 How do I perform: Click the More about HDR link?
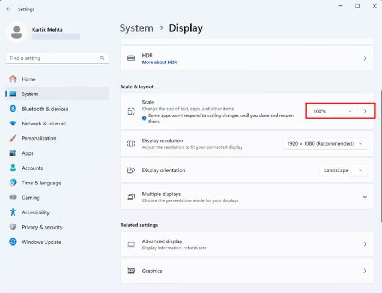coord(159,62)
